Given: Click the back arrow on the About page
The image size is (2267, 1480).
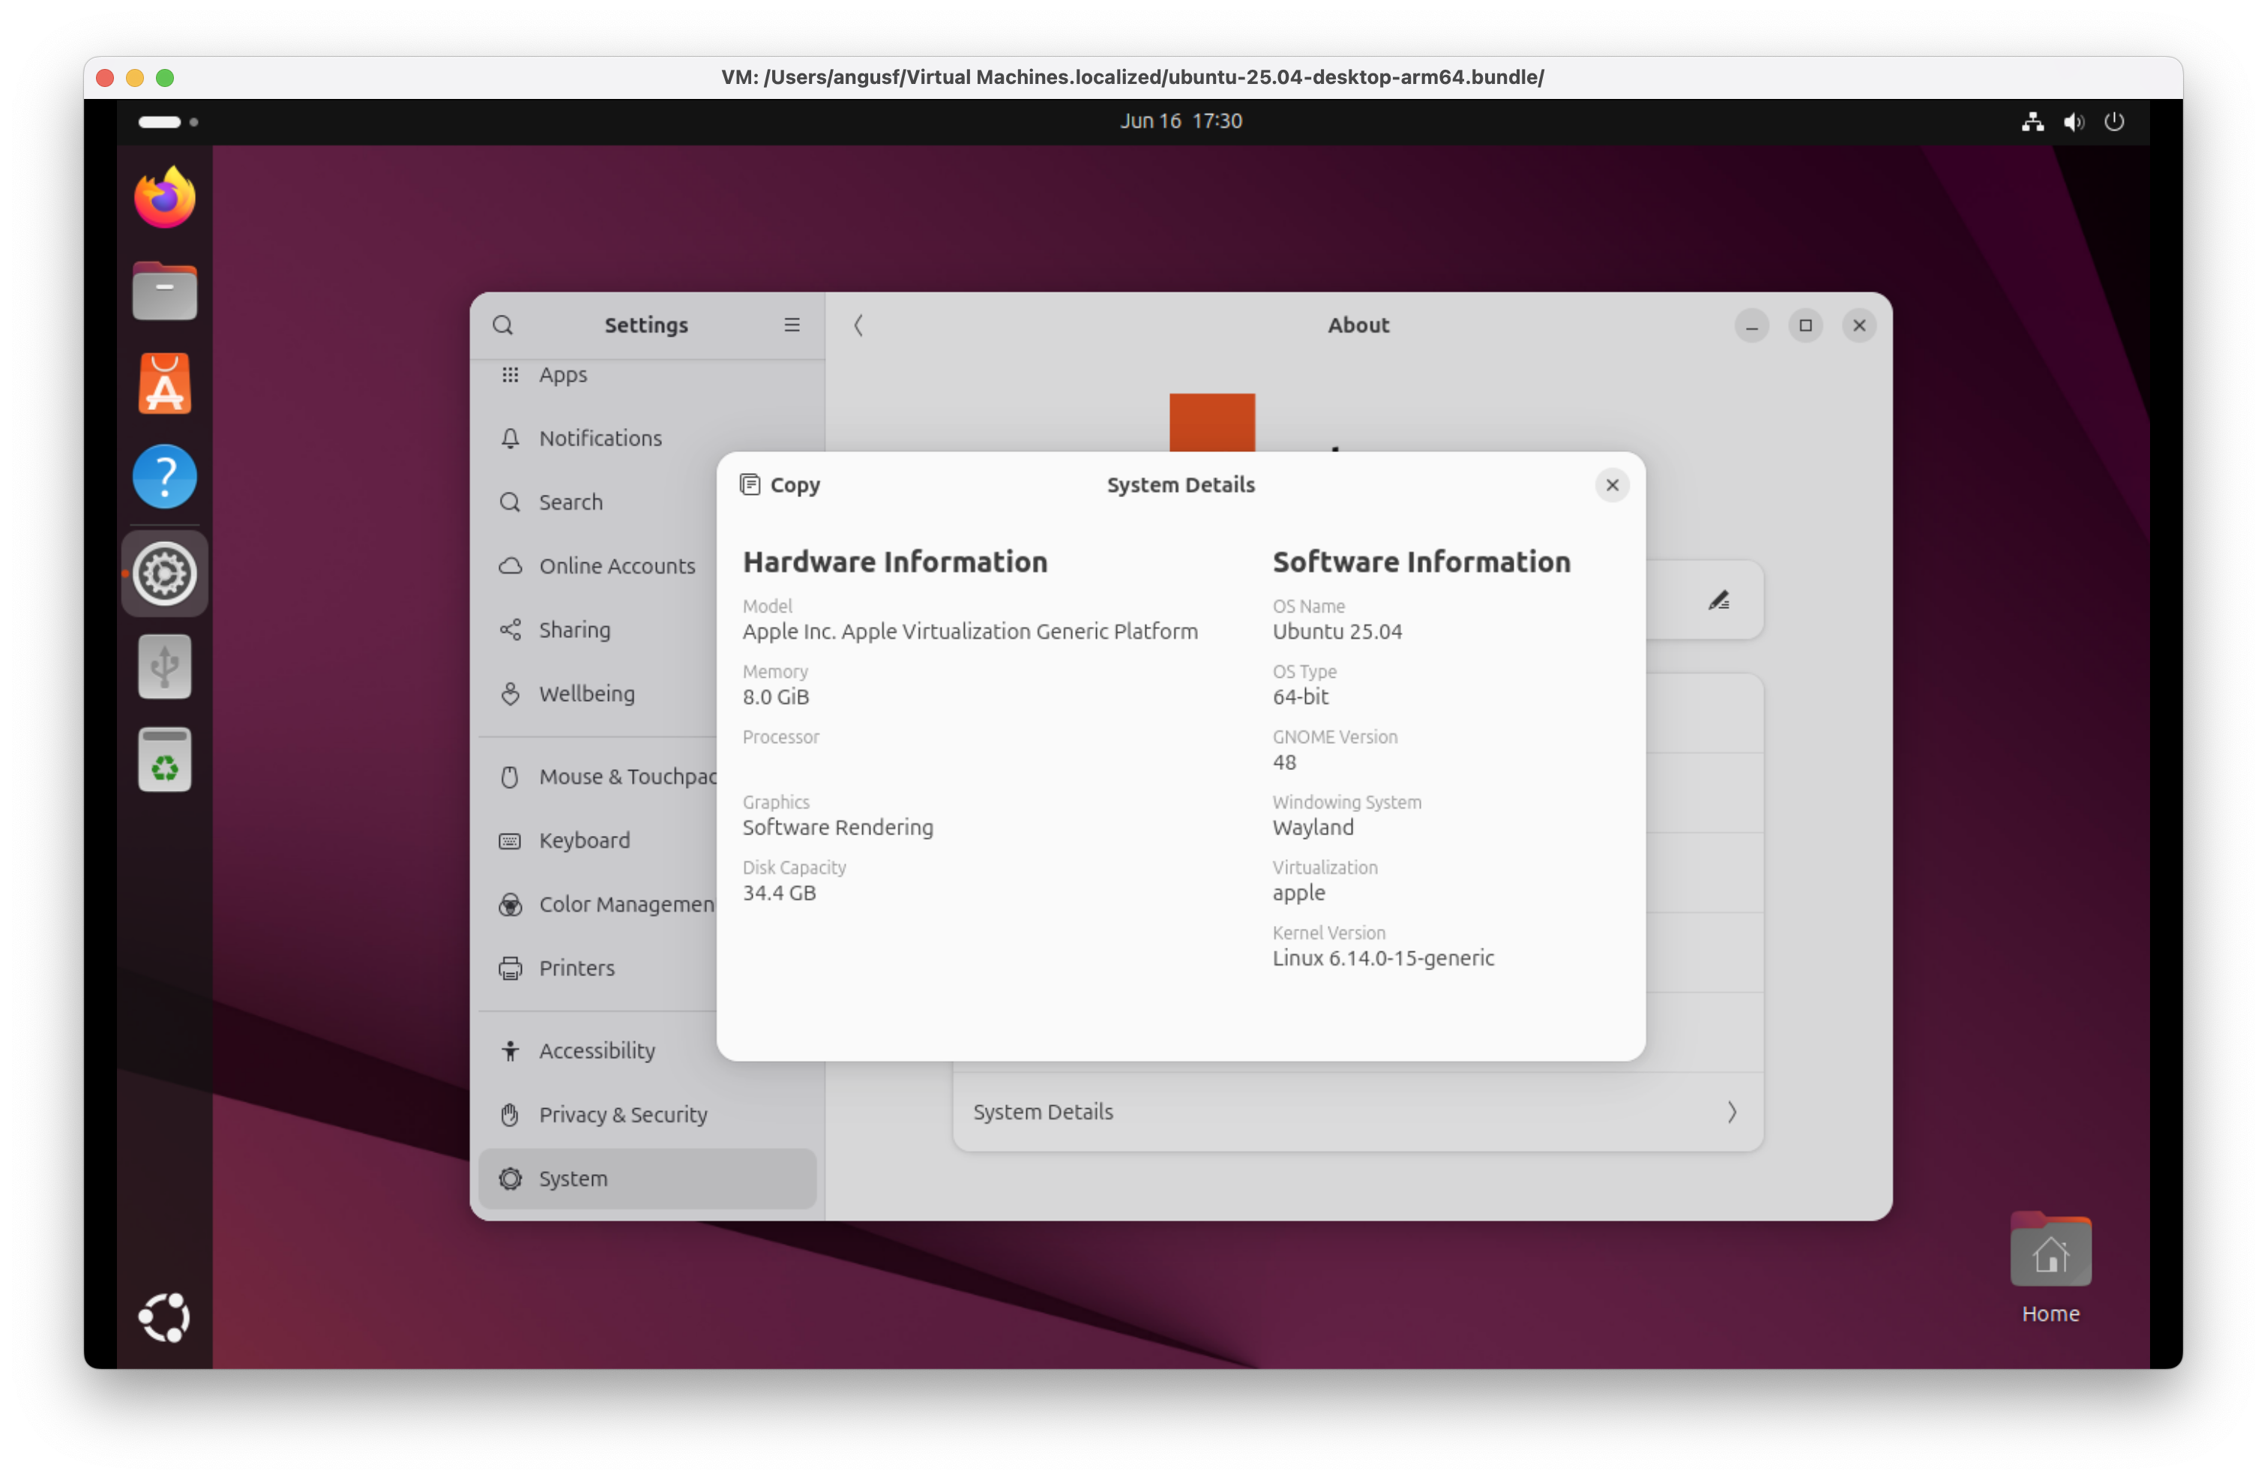Looking at the screenshot, I should [x=858, y=325].
